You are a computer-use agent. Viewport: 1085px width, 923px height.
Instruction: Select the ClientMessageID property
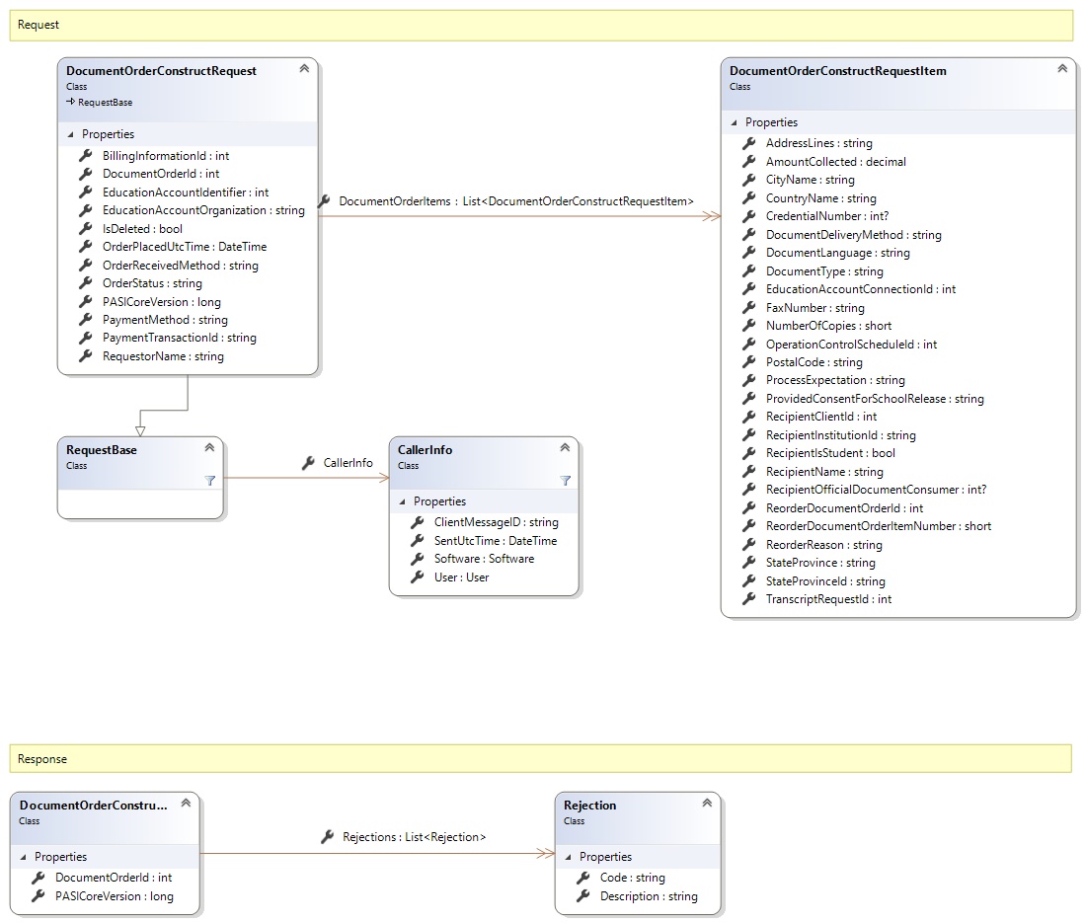point(496,522)
